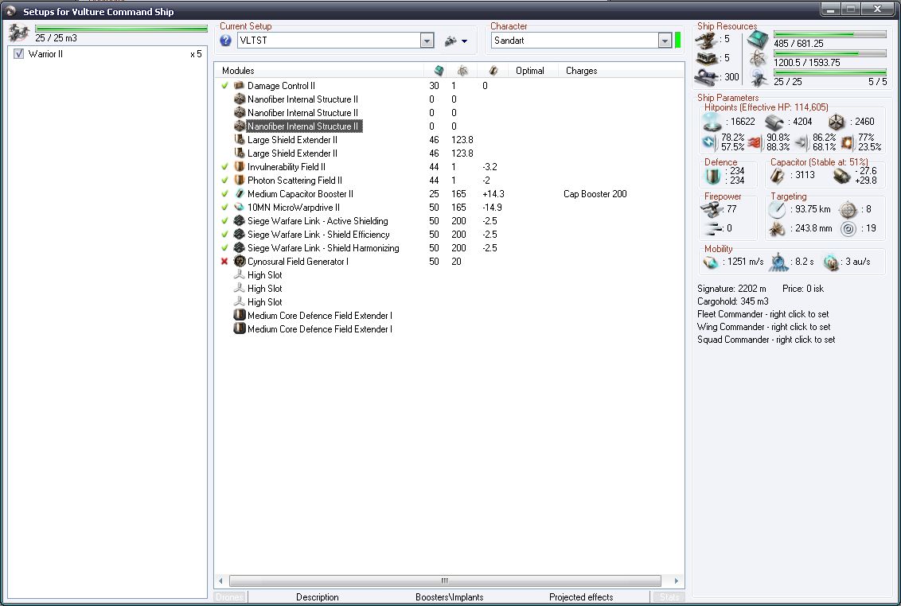The image size is (901, 606).
Task: Toggle Photon Scattering Field II active checkmark
Action: [224, 181]
